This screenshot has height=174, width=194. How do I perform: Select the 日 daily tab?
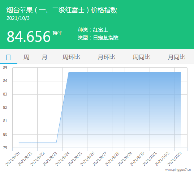pos(8,57)
